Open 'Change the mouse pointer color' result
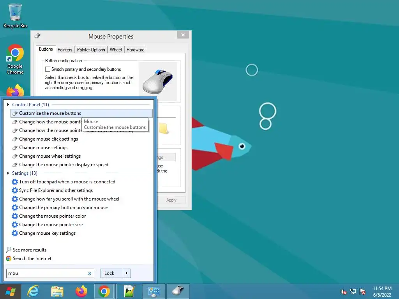The width and height of the screenshot is (399, 299). 53,216
